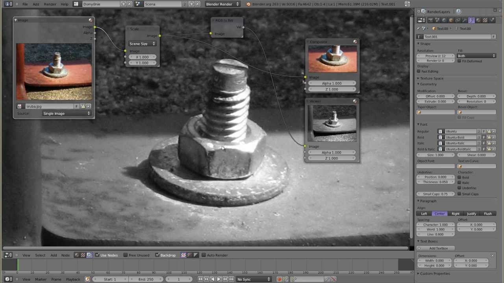
Task: Click the Viewer node preview toggle icon
Action: click(x=355, y=101)
